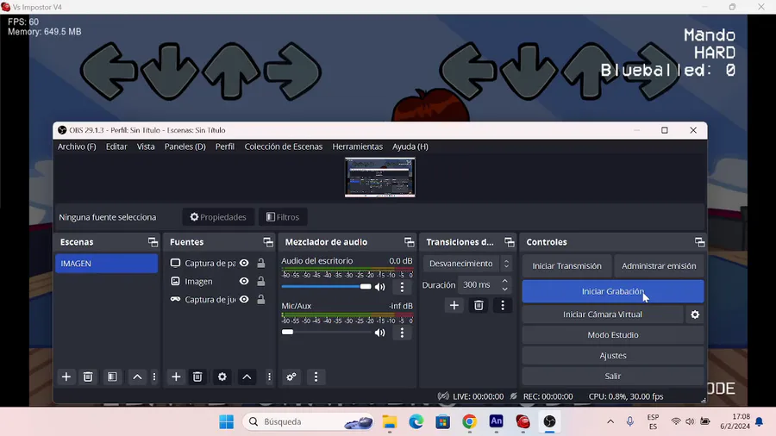Mute Mic/Aux speaker
776x436 pixels.
(x=379, y=333)
